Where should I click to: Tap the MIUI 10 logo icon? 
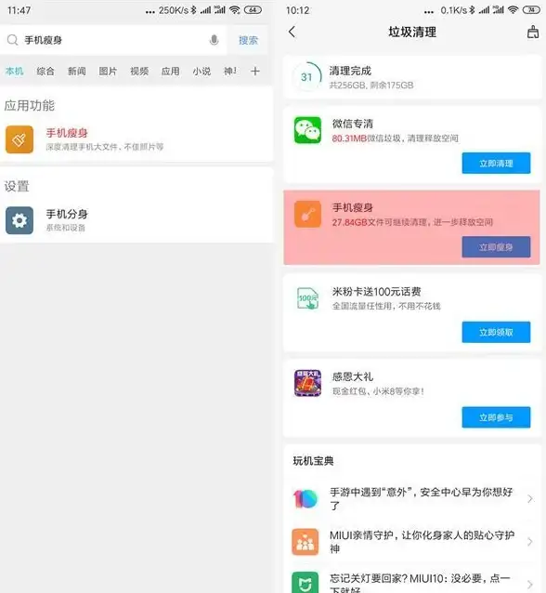pos(305,499)
